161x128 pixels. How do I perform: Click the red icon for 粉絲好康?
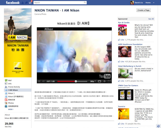(6, 100)
